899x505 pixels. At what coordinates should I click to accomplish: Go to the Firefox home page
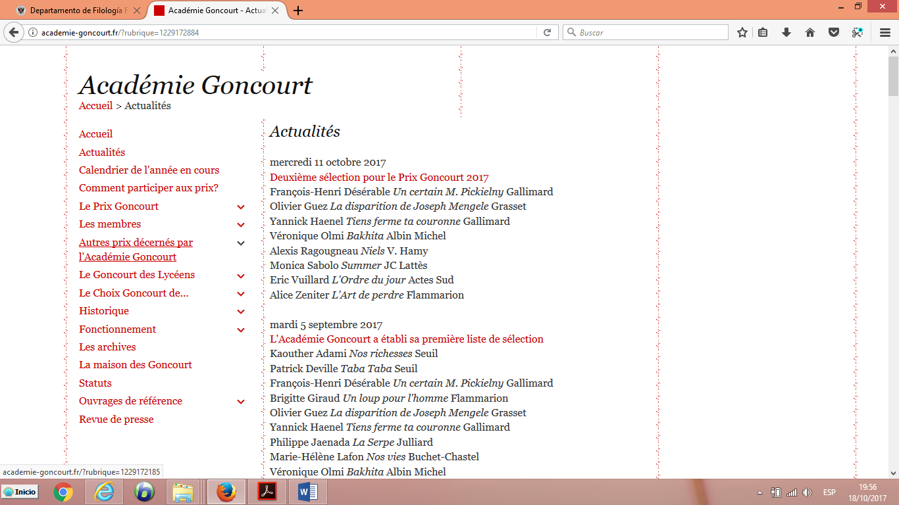tap(810, 32)
